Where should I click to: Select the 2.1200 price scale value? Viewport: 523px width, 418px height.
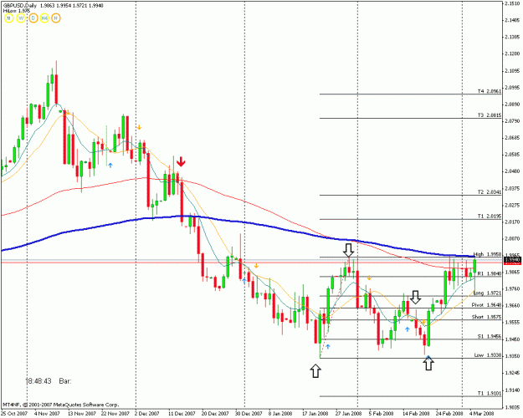click(513, 54)
